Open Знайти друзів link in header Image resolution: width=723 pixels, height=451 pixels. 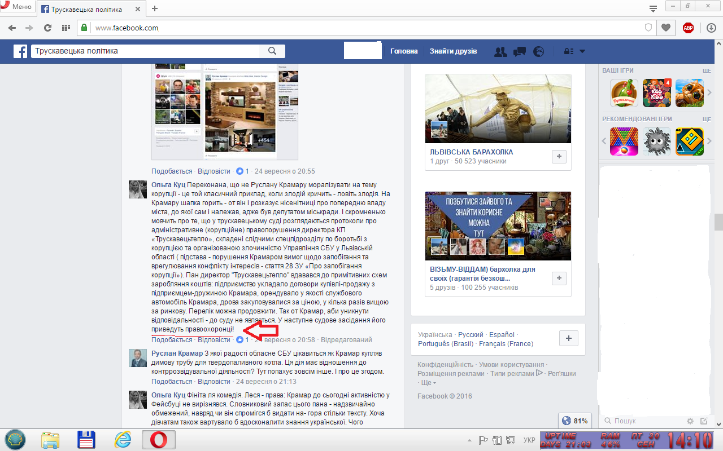tap(453, 51)
